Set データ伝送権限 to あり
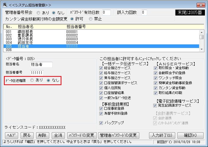 coord(32,80)
